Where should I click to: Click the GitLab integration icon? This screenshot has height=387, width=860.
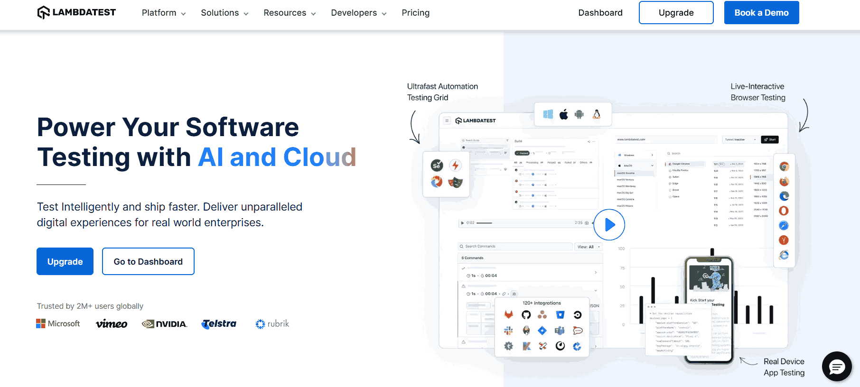(509, 315)
